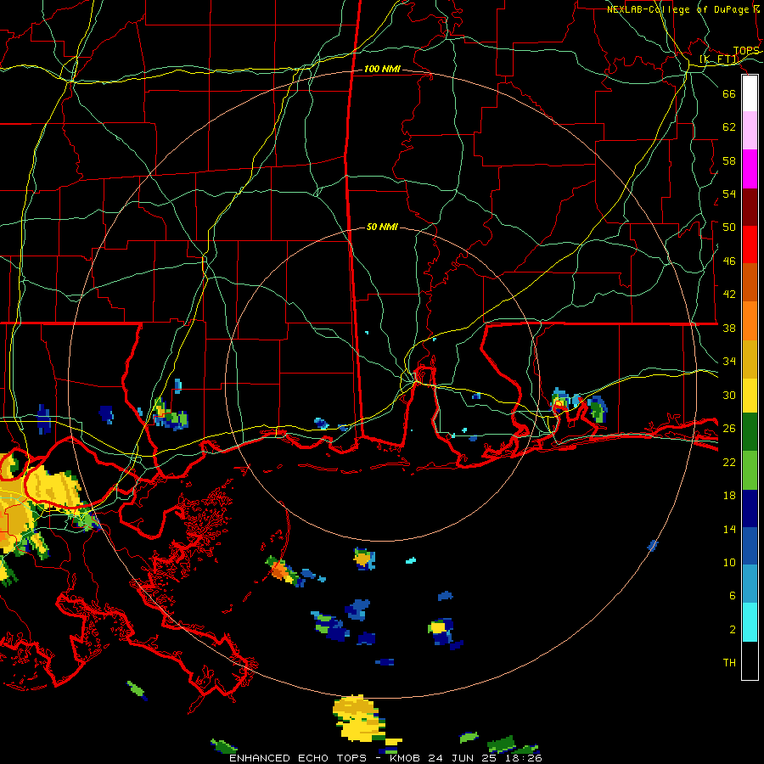Click the 62 legend value

[729, 127]
